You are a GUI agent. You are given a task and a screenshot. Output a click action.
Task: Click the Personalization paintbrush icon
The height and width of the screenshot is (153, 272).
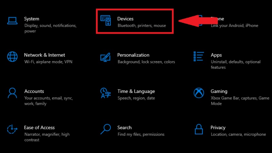click(x=105, y=57)
